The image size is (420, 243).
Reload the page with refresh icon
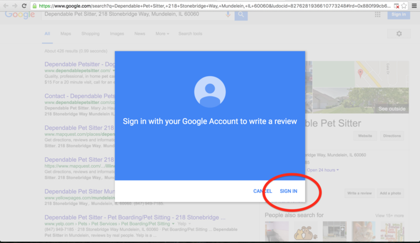click(25, 6)
